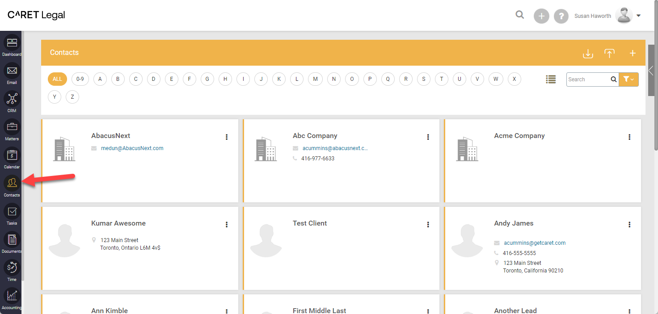
Task: Click medun@AbacusNext.com email link
Action: 132,148
